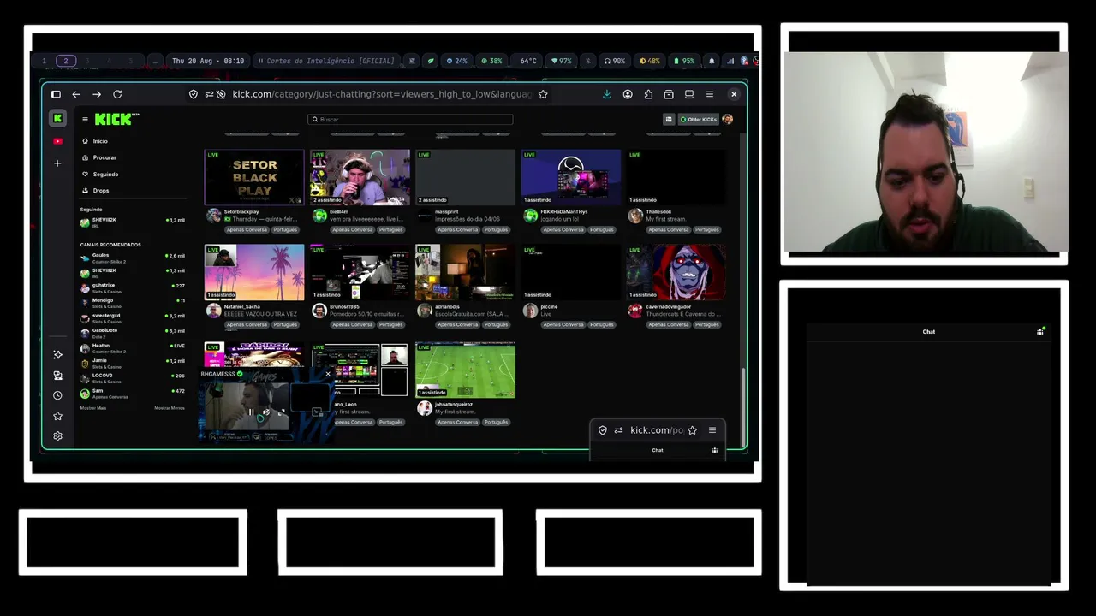
Task: Open the browser account profile icon
Action: (x=628, y=94)
